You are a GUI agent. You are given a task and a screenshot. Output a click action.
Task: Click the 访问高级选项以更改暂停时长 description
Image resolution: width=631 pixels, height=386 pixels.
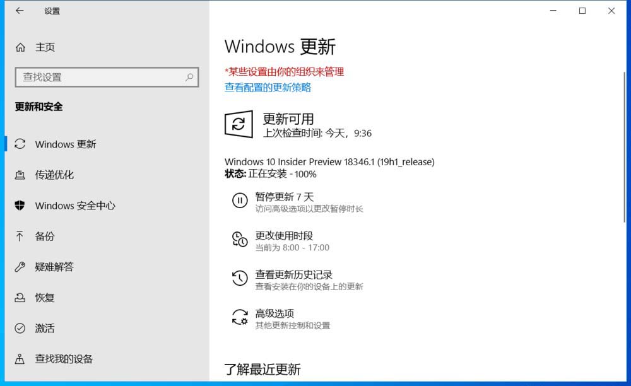[309, 209]
